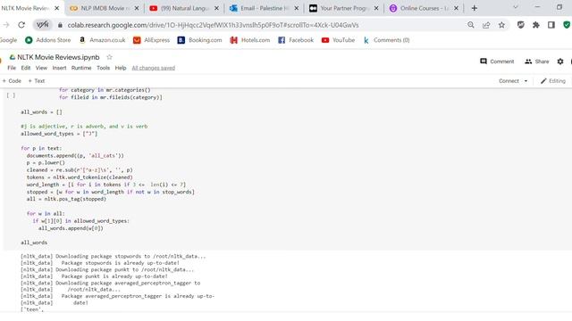Viewport: 572px width, 321px height.
Task: Click the address bar URL
Action: click(213, 25)
